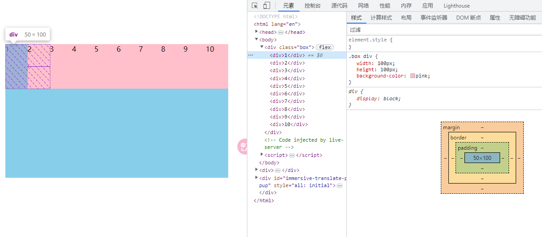Toggle the device toolbar icon
542x237 pixels.
click(x=267, y=6)
